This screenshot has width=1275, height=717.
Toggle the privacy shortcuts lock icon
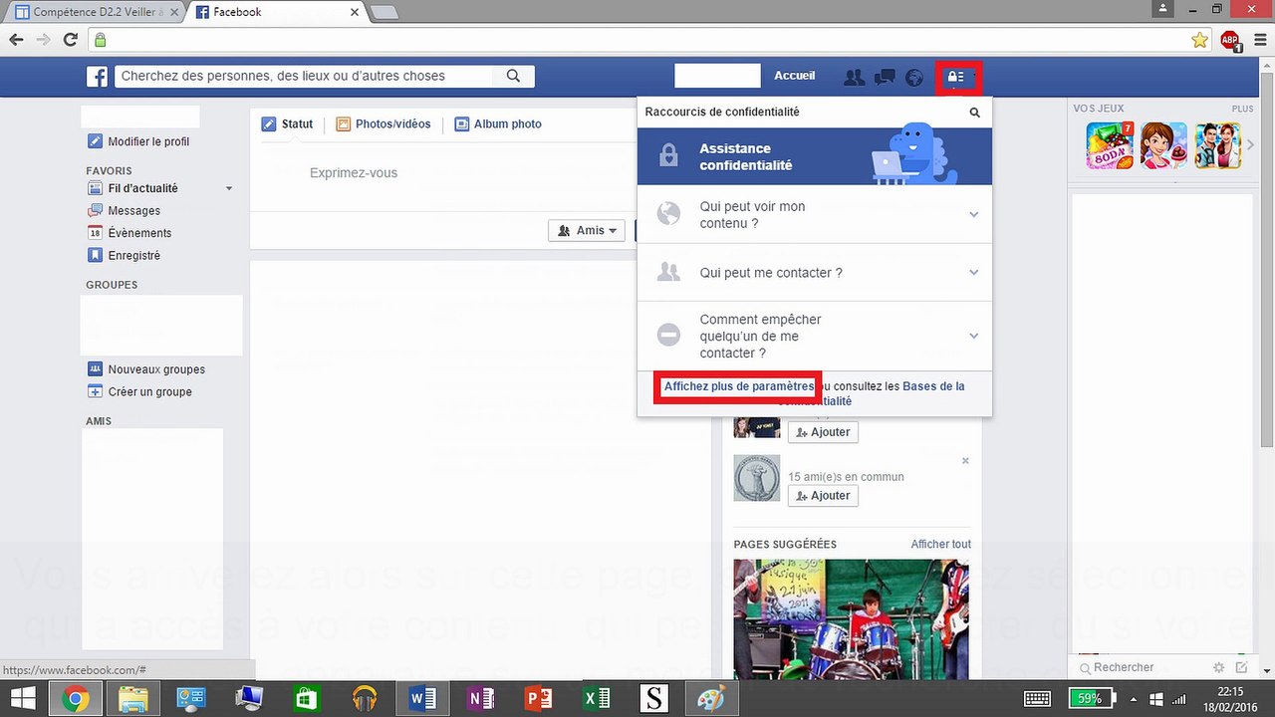click(957, 77)
